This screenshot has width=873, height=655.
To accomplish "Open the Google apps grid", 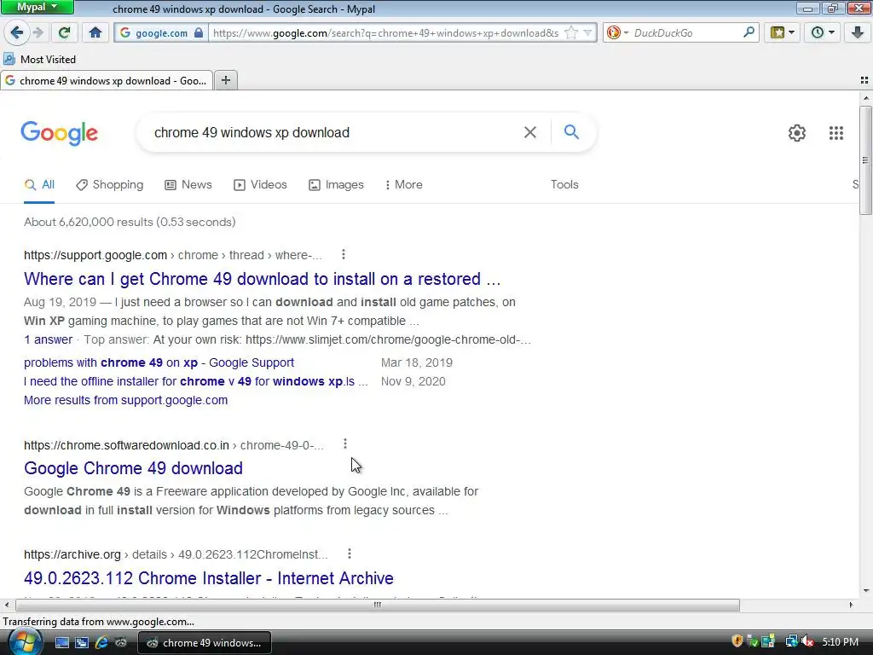I will tap(835, 132).
